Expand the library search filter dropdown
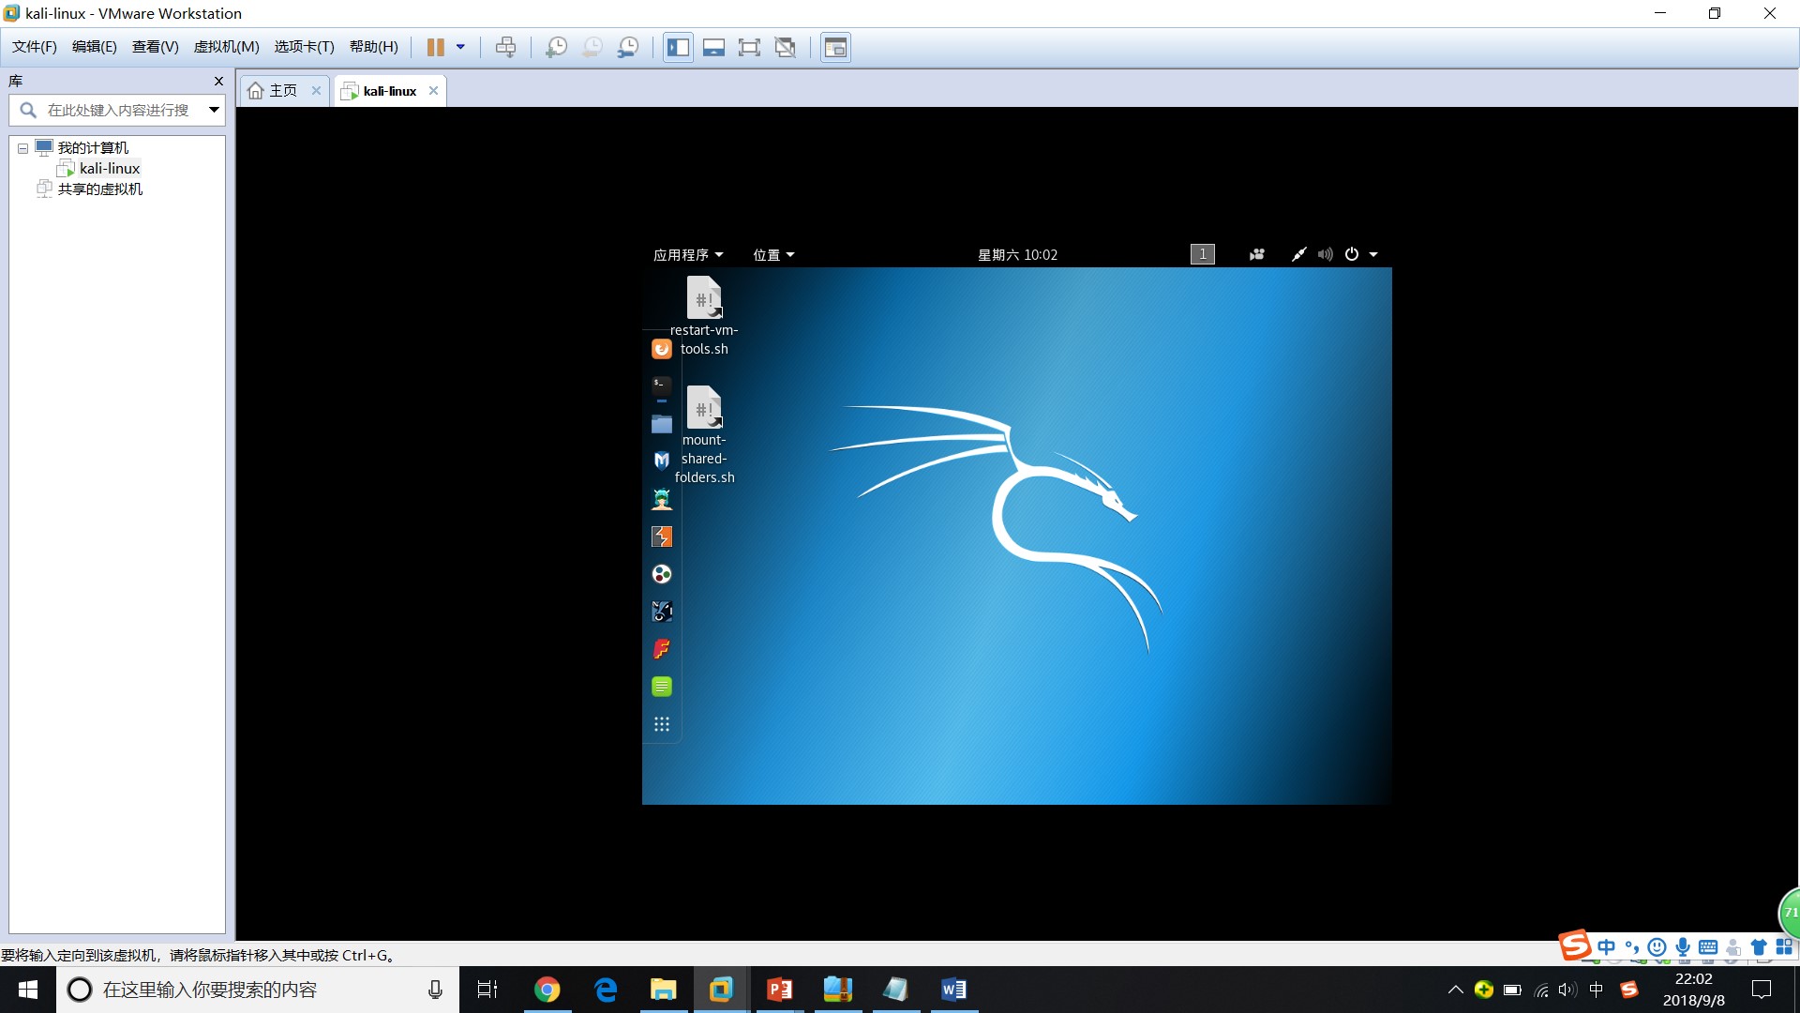The width and height of the screenshot is (1800, 1013). pos(214,111)
